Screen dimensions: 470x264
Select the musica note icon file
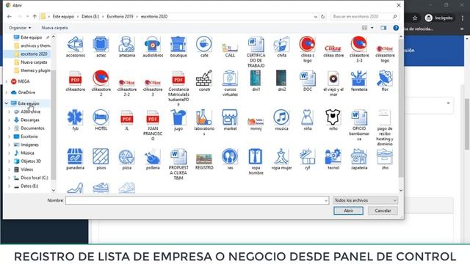coord(281,120)
